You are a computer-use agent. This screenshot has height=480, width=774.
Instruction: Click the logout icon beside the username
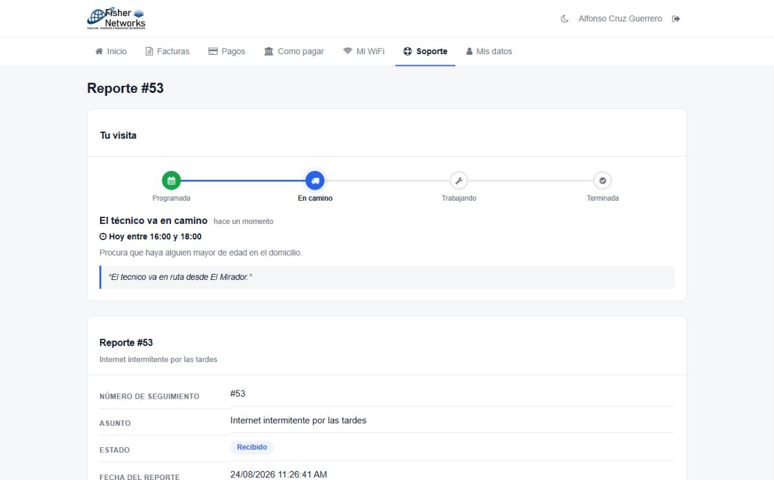coord(676,19)
